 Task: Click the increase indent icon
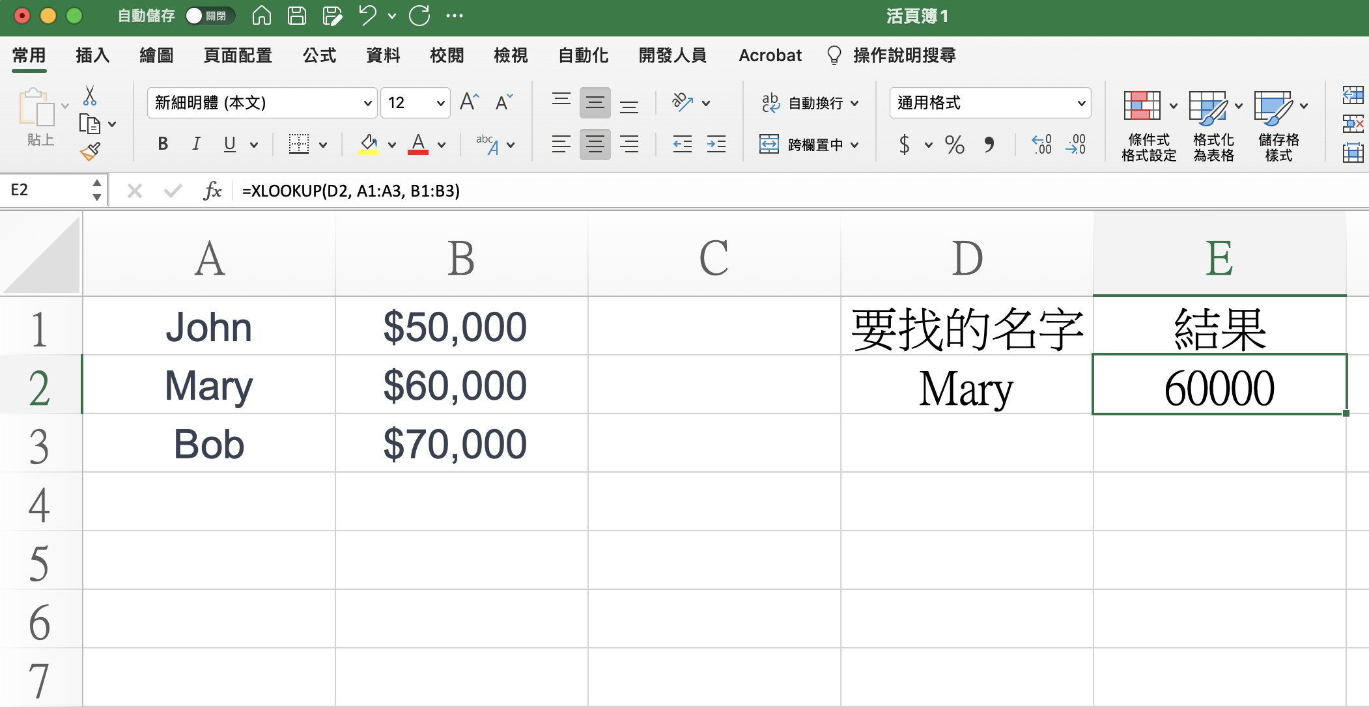[716, 144]
